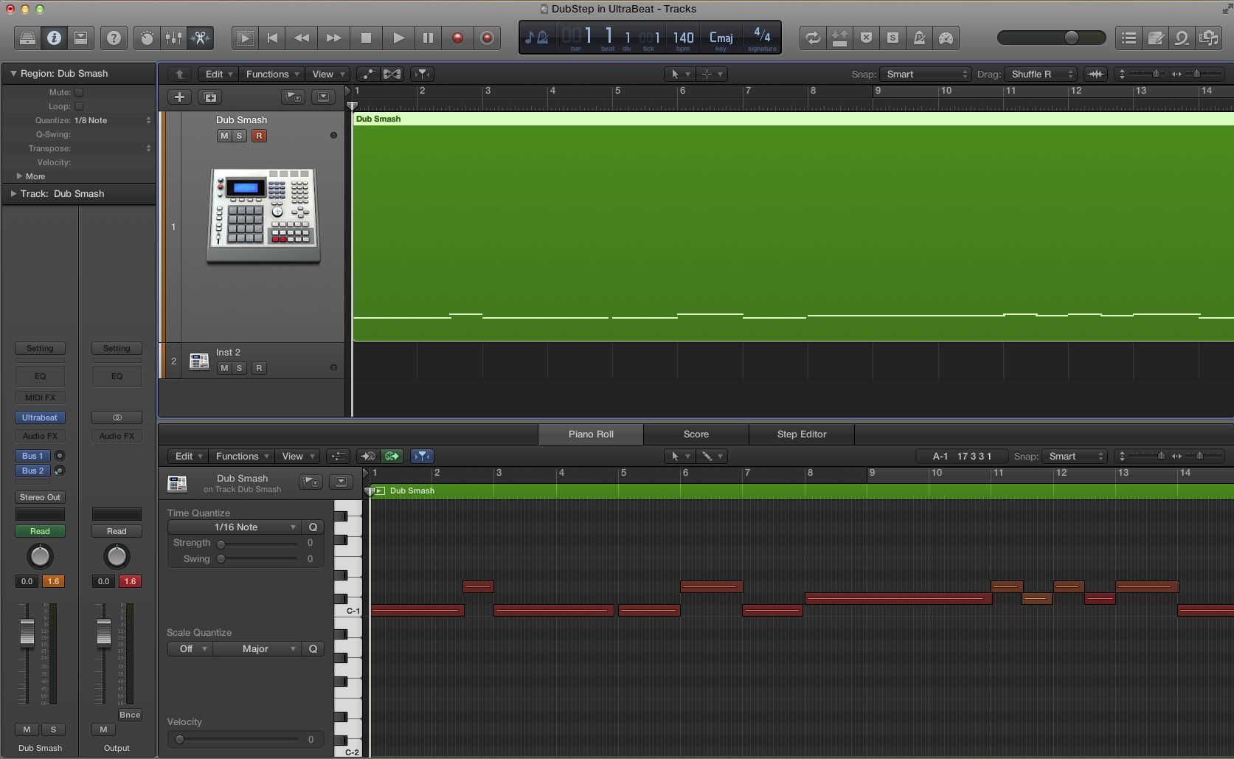Mute the Inst 2 track
The height and width of the screenshot is (759, 1234).
pos(224,368)
